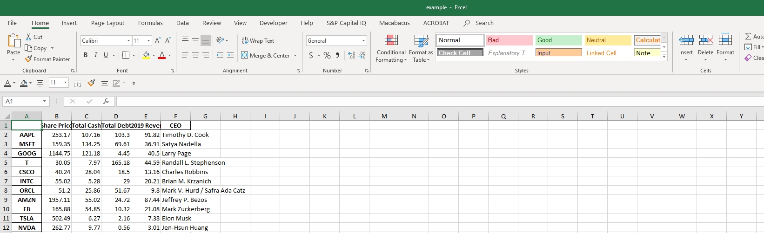Click the Insert Function fx icon
Viewport: 764px width, 233px height.
tap(106, 101)
